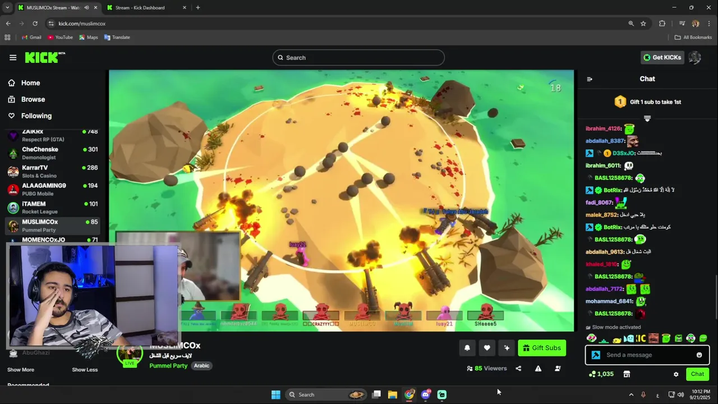Open Browse in the sidebar
Image resolution: width=718 pixels, height=404 pixels.
33,99
